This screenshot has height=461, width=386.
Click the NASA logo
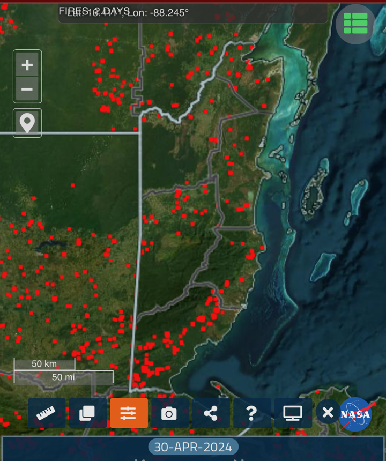click(356, 414)
